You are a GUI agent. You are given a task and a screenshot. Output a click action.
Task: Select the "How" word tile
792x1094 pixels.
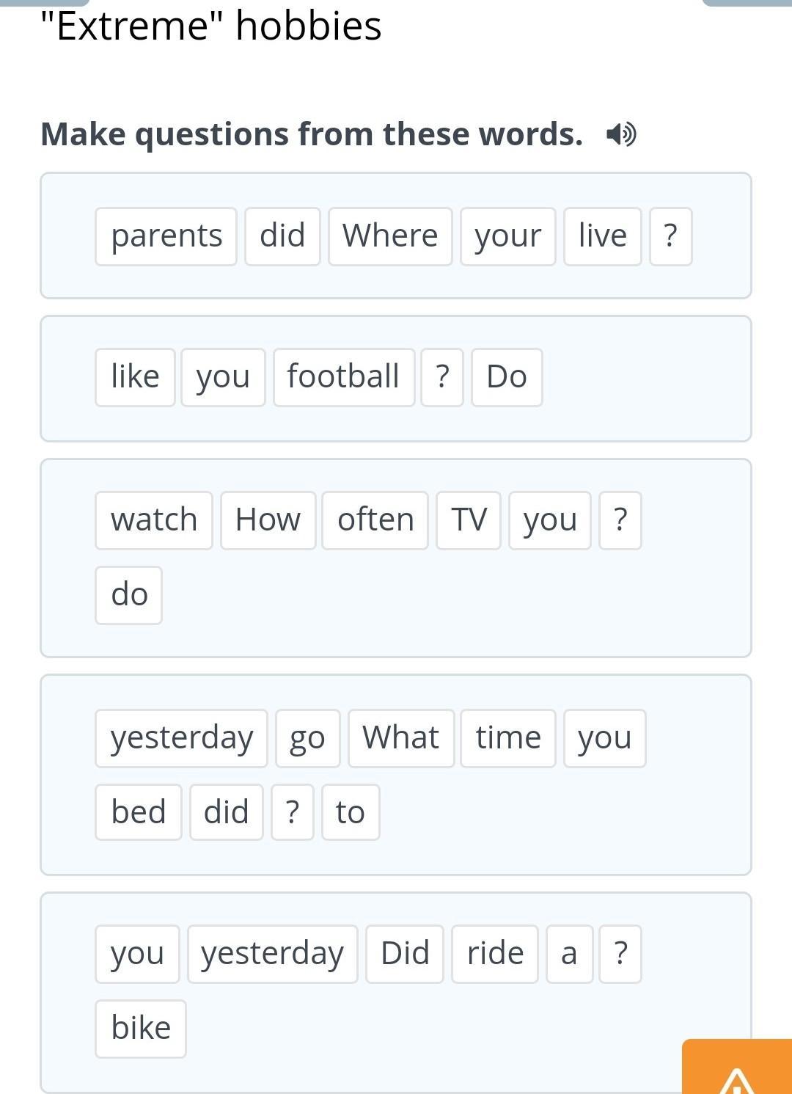coord(268,520)
